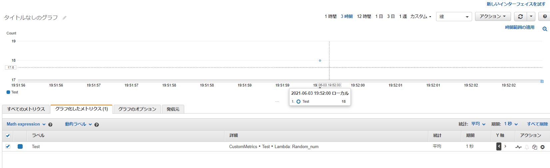Click the 17.6 value marker on Y axis
This screenshot has width=550, height=168.
pyautogui.click(x=11, y=67)
